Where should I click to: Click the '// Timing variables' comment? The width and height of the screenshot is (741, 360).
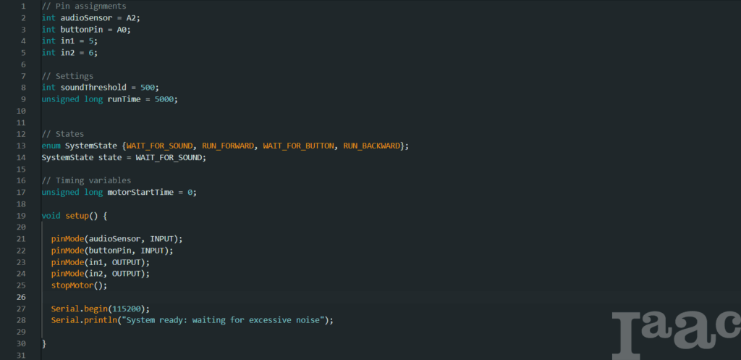(x=86, y=180)
